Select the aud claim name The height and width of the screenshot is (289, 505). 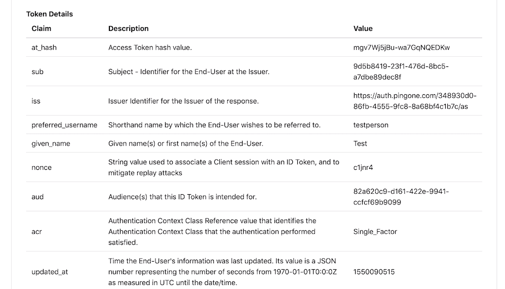click(37, 197)
